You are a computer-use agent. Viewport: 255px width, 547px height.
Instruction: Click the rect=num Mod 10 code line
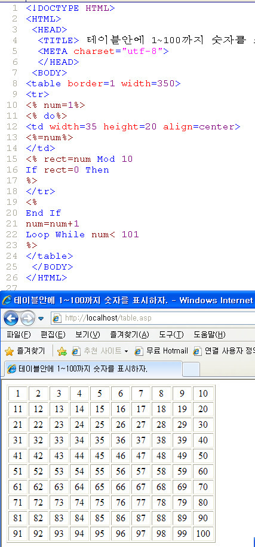coord(79,159)
